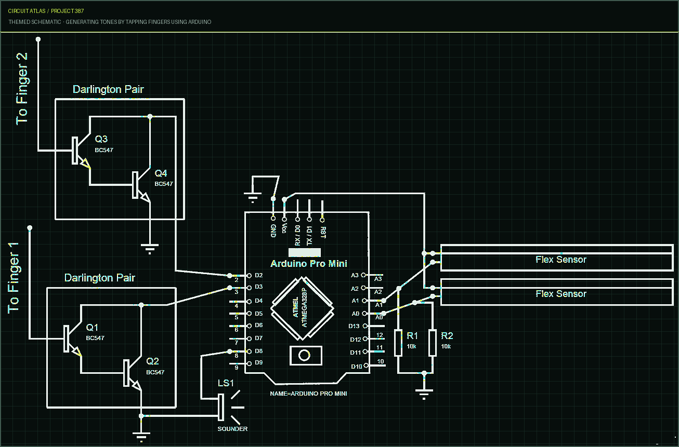Click the 'Darlington Pair' label above Q3
The image size is (679, 447).
[x=108, y=89]
